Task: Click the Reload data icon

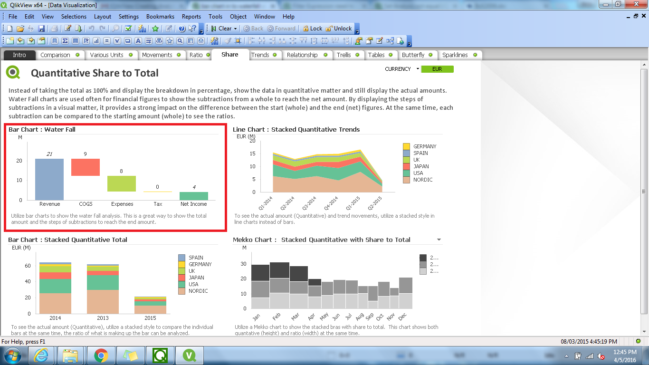Action: 78,29
